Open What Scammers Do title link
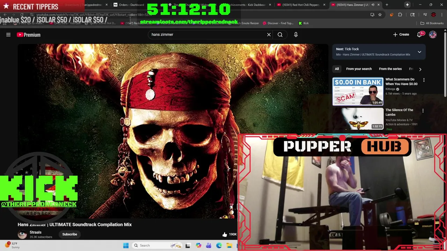 point(401,82)
